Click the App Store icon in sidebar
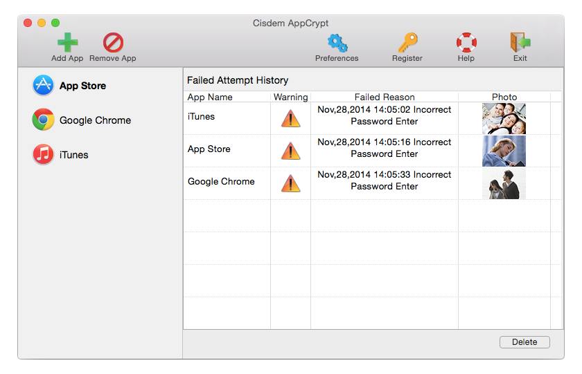Image resolution: width=582 pixels, height=374 pixels. [x=43, y=85]
